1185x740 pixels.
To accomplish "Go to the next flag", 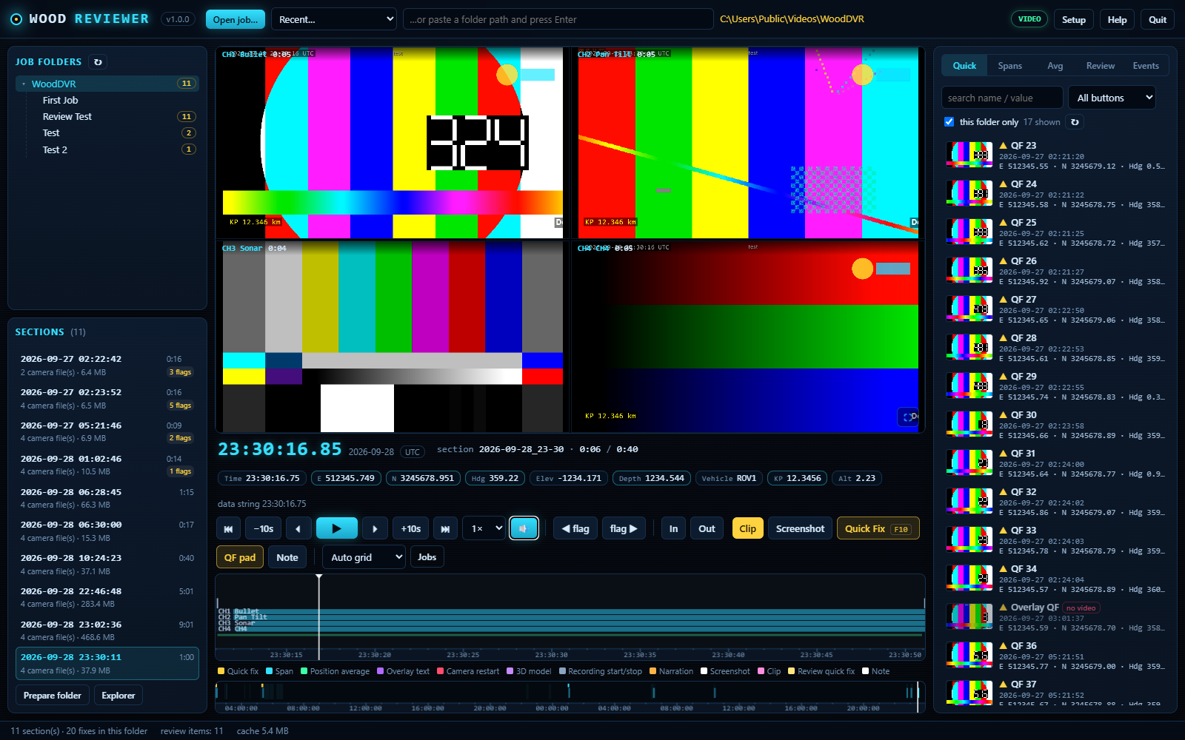I will coord(624,528).
